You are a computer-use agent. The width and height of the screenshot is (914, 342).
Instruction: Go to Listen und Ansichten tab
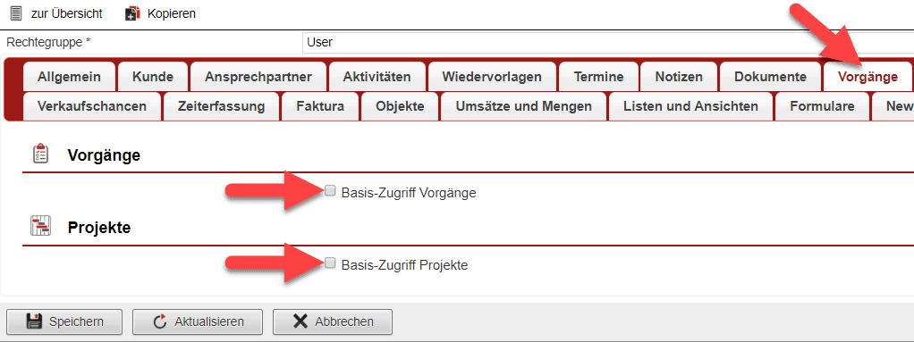[690, 106]
